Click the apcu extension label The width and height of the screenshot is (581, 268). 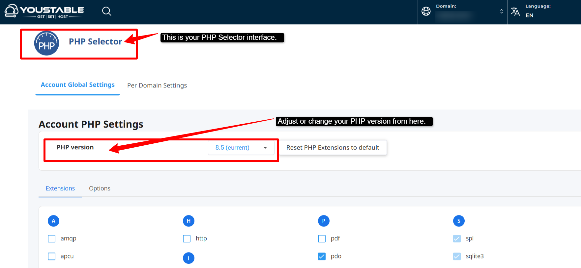tap(67, 256)
